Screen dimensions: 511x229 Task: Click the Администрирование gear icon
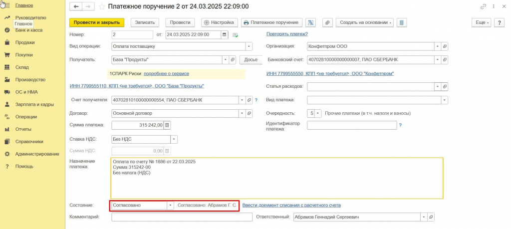pos(7,154)
